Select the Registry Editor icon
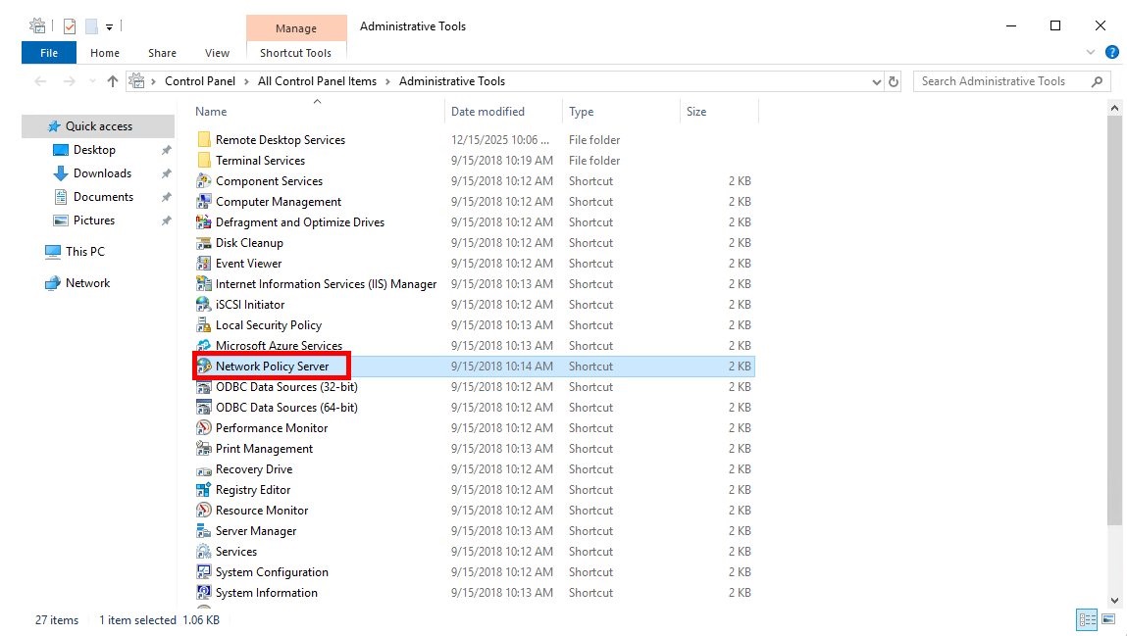The width and height of the screenshot is (1127, 636). [x=204, y=490]
